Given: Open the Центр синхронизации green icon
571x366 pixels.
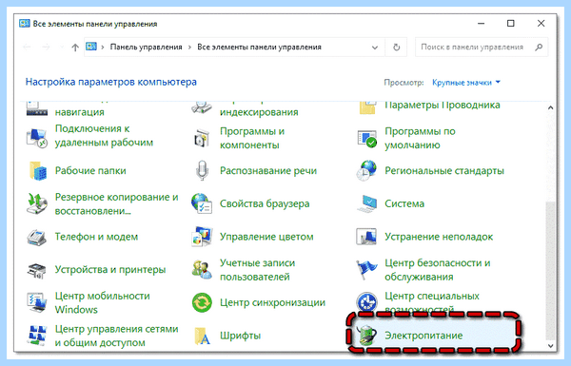Looking at the screenshot, I should [x=202, y=302].
